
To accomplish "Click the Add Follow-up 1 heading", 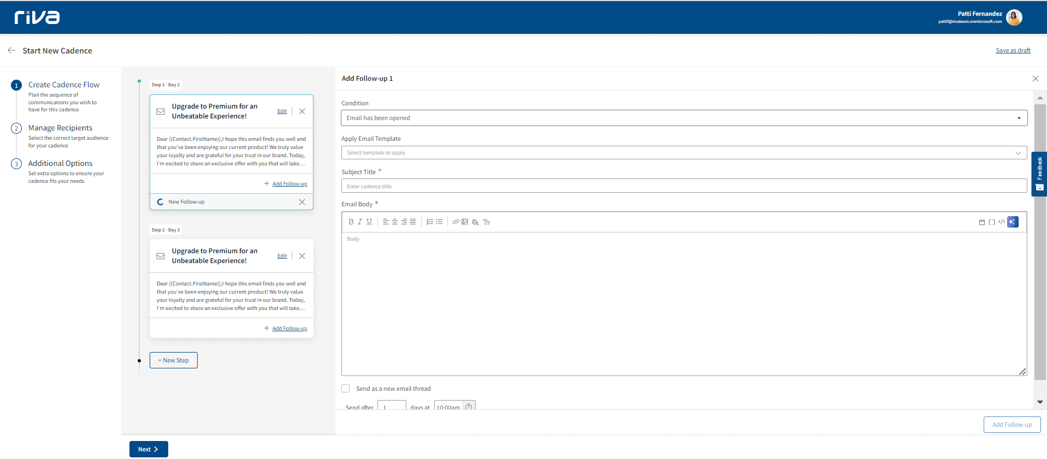I will coord(367,79).
